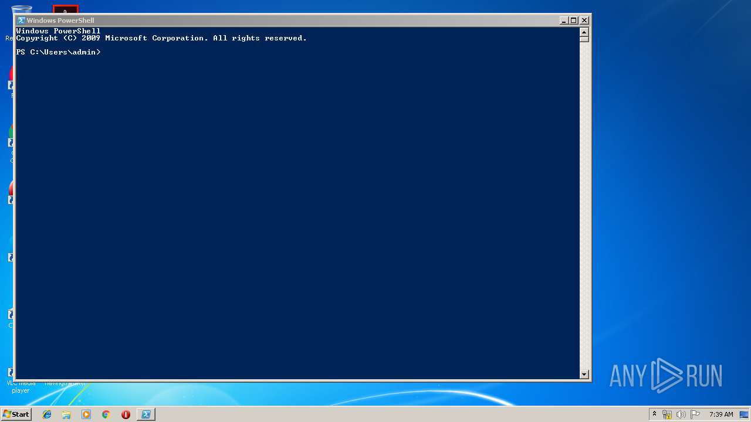751x422 pixels.
Task: Show hidden tray icons arrow
Action: 654,414
